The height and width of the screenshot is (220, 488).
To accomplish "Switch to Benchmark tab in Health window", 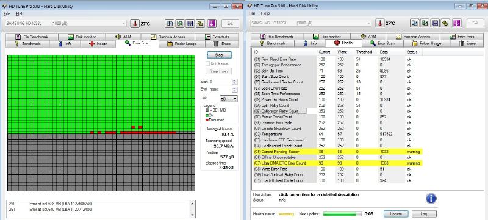I will click(x=273, y=43).
